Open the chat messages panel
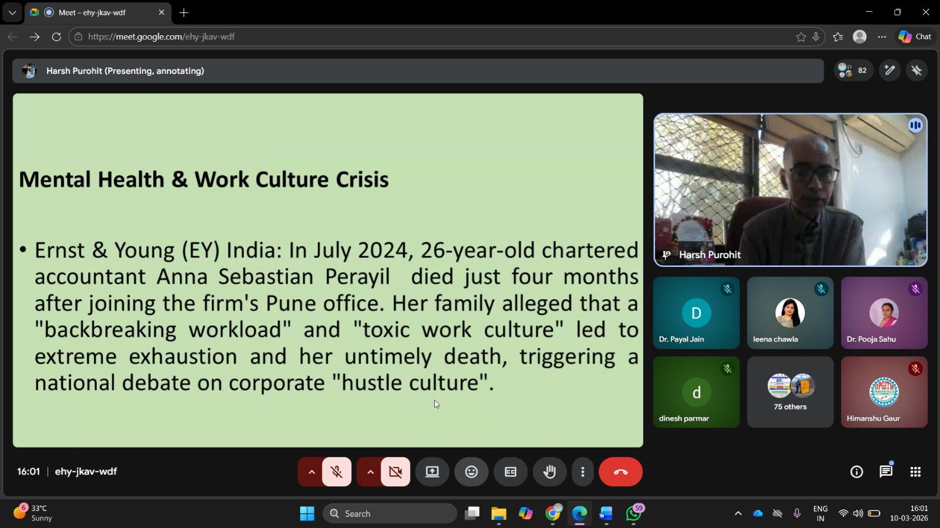The width and height of the screenshot is (940, 528). [885, 472]
